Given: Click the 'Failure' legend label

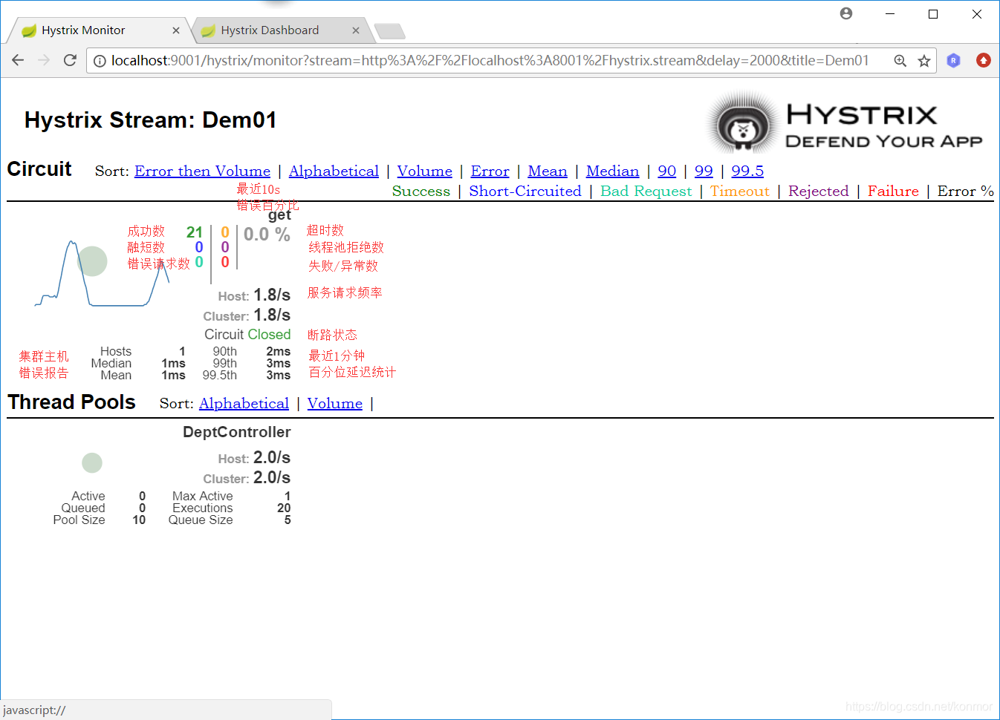Looking at the screenshot, I should tap(893, 191).
